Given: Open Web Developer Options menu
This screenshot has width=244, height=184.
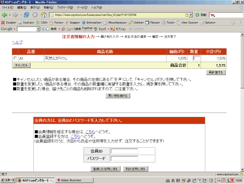Looking at the screenshot, I should point(208,22).
